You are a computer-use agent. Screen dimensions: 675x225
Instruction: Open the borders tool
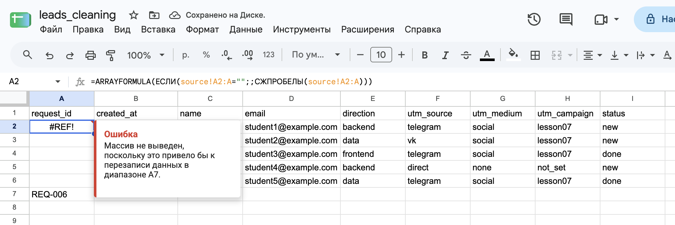tap(535, 55)
